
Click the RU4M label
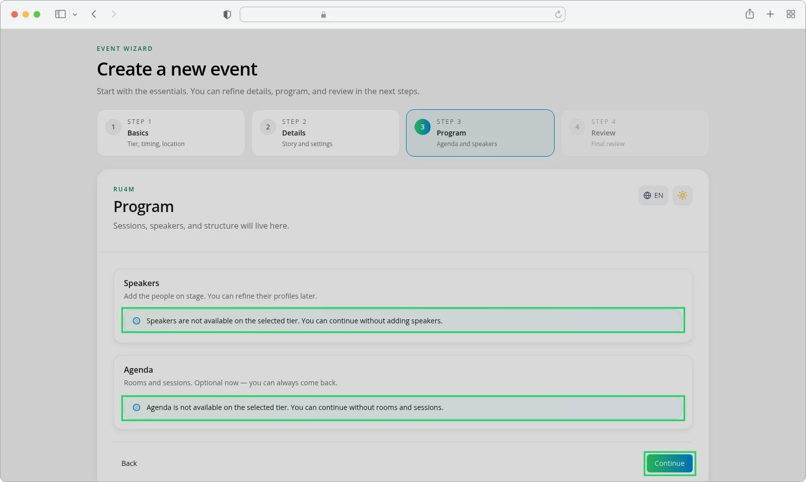[x=124, y=189]
